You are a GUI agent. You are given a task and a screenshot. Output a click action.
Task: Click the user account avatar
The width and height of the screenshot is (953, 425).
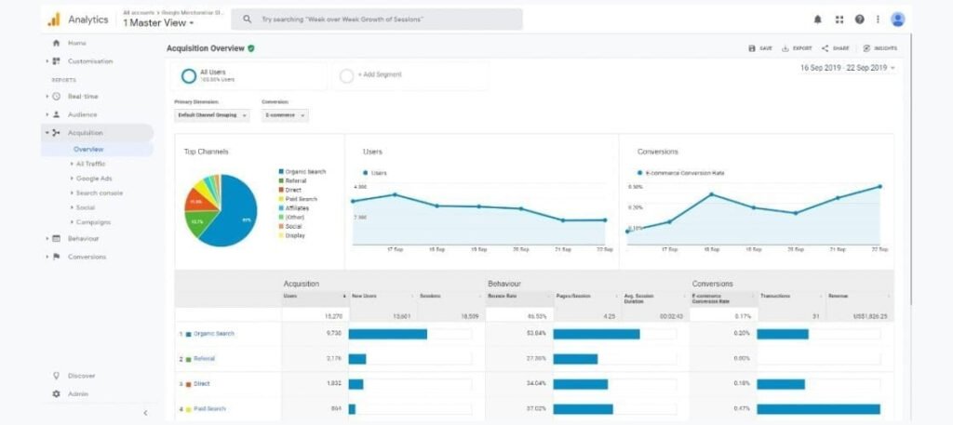click(897, 20)
